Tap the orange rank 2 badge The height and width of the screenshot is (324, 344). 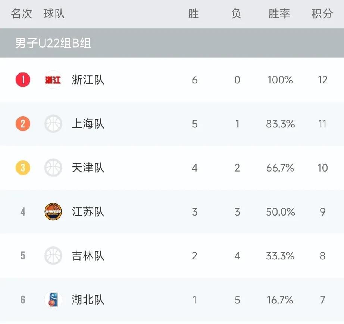[x=23, y=124]
